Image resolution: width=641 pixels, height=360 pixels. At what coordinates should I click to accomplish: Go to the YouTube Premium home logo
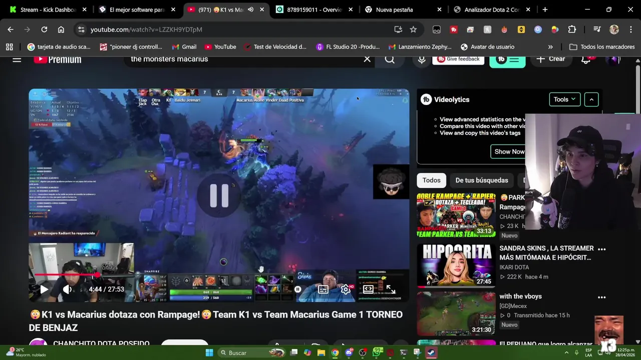pos(58,59)
